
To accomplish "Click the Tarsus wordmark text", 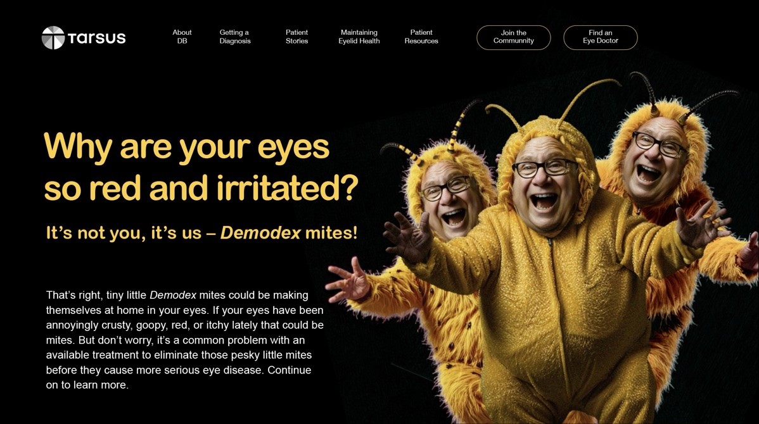I will pyautogui.click(x=96, y=38).
